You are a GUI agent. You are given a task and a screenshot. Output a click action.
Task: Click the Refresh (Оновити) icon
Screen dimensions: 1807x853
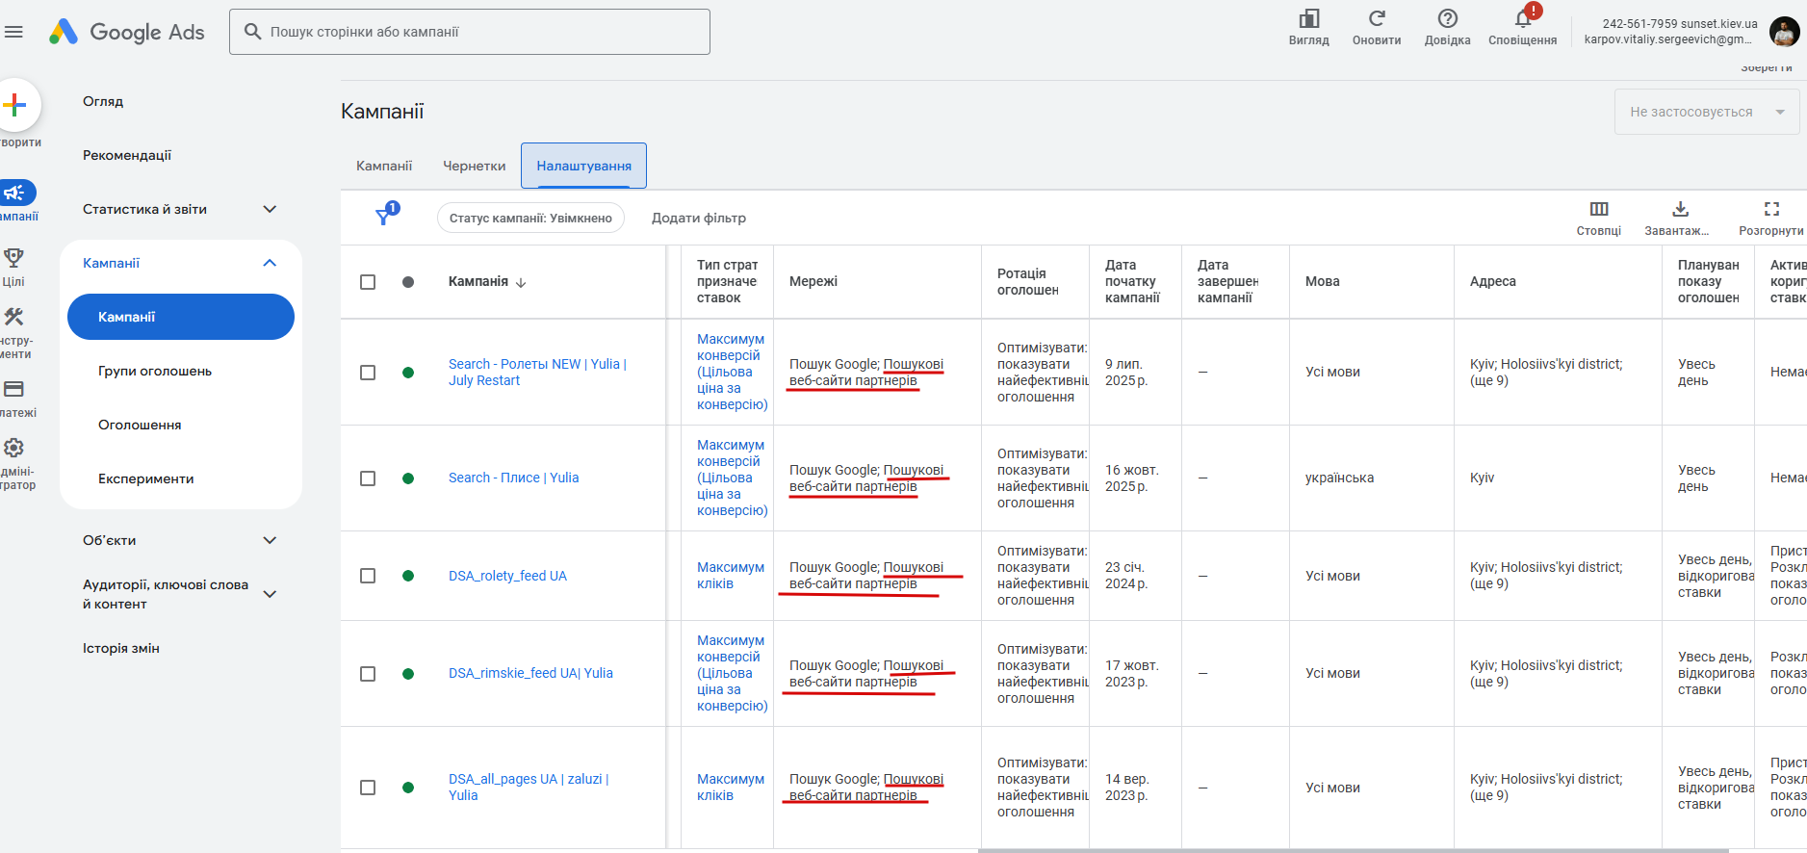pos(1377,19)
